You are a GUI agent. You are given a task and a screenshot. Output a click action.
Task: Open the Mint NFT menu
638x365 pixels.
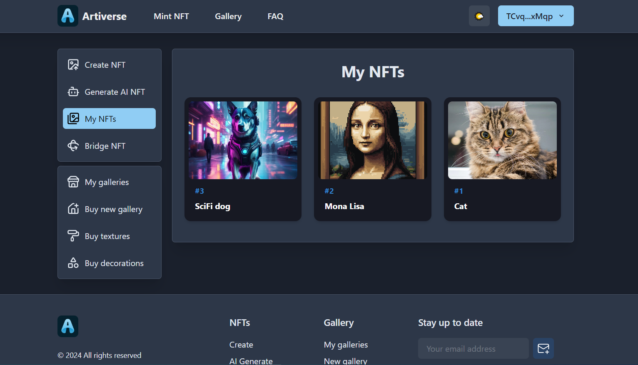(x=171, y=16)
